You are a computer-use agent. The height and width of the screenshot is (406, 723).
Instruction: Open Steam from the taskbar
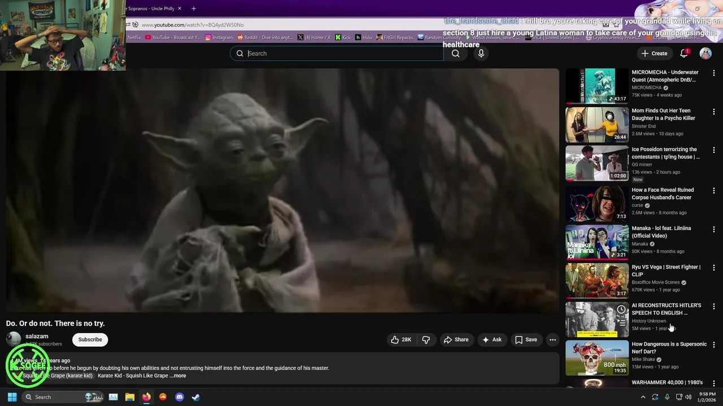(x=195, y=397)
